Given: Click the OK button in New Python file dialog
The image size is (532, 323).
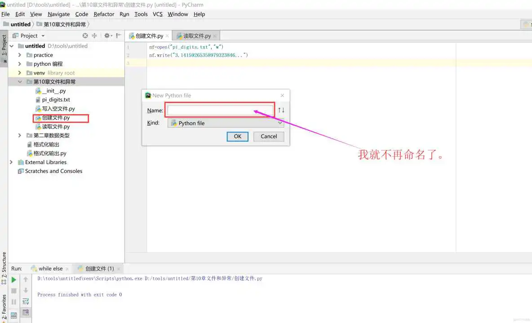Looking at the screenshot, I should (237, 136).
